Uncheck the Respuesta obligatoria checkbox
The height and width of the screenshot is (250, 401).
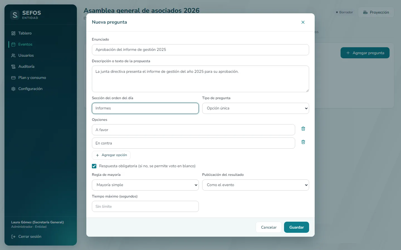click(x=94, y=166)
